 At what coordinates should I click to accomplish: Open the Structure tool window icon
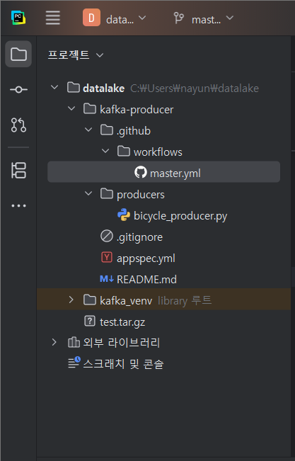[18, 170]
